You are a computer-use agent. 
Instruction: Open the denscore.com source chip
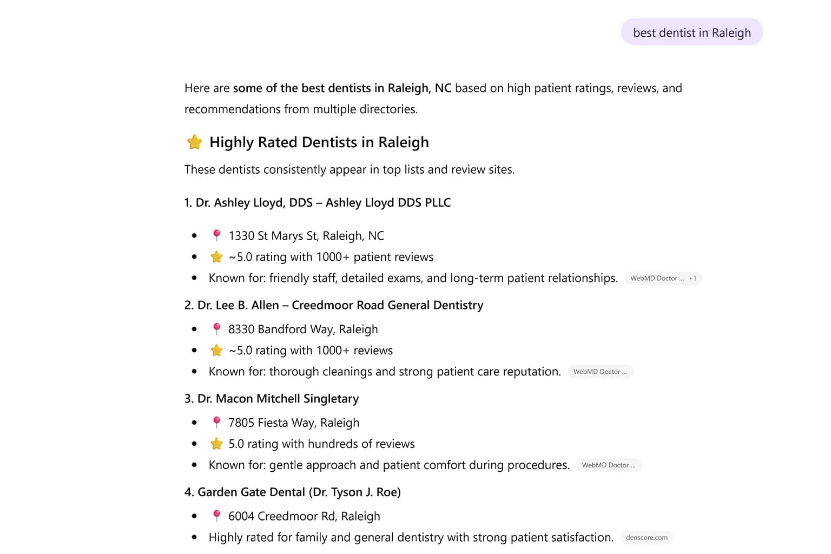tap(646, 537)
